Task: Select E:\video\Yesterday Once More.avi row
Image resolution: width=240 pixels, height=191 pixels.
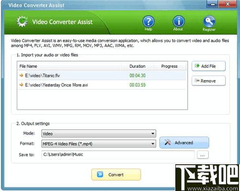Action: point(102,85)
